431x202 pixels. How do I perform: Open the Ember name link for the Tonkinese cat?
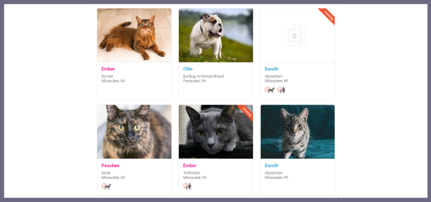coord(190,166)
